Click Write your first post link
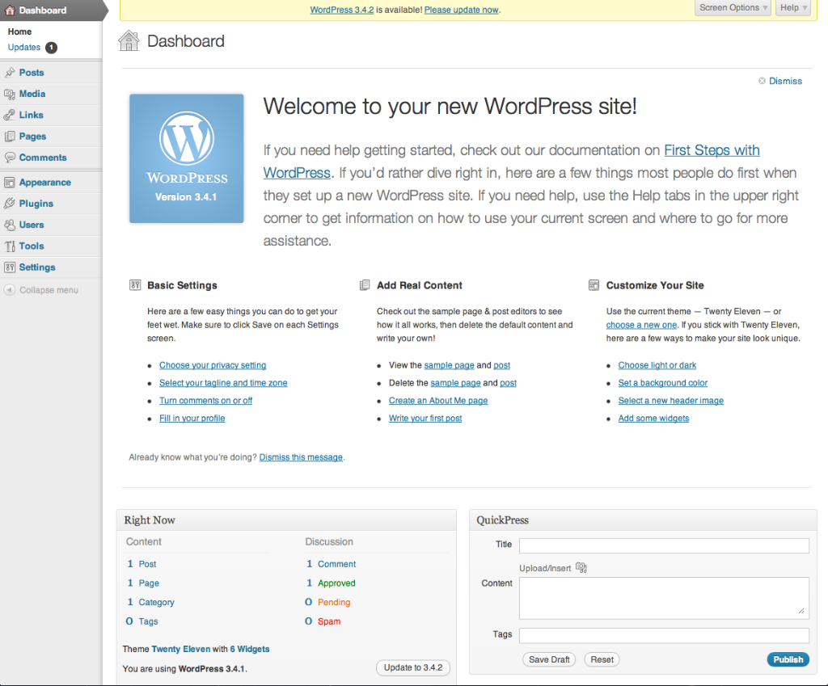This screenshot has width=828, height=686. [425, 419]
